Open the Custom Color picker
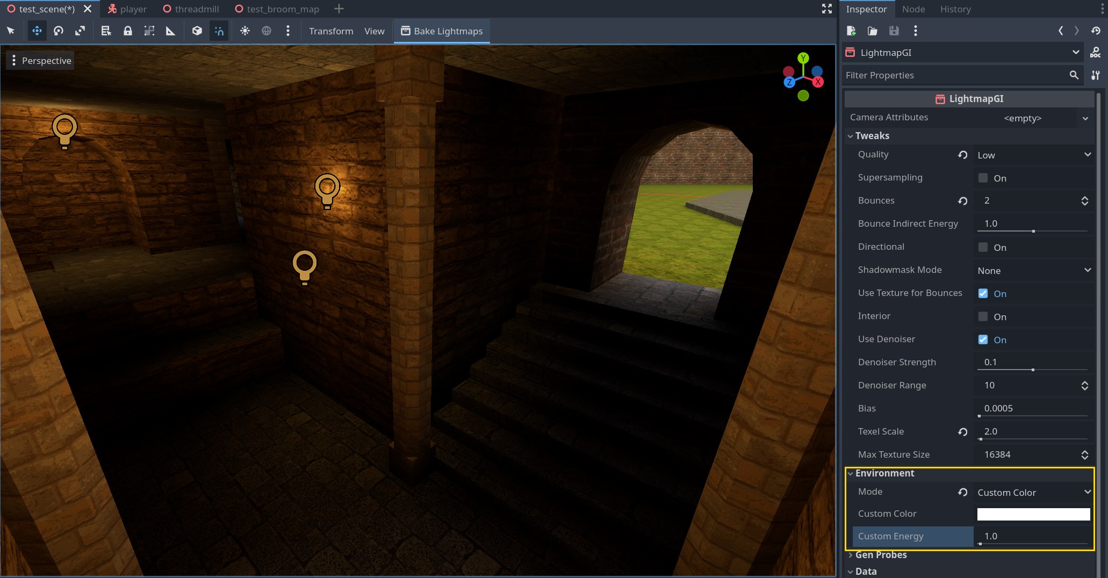 1032,514
